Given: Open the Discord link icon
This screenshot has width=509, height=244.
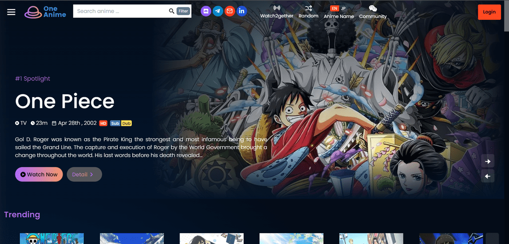Looking at the screenshot, I should (206, 11).
